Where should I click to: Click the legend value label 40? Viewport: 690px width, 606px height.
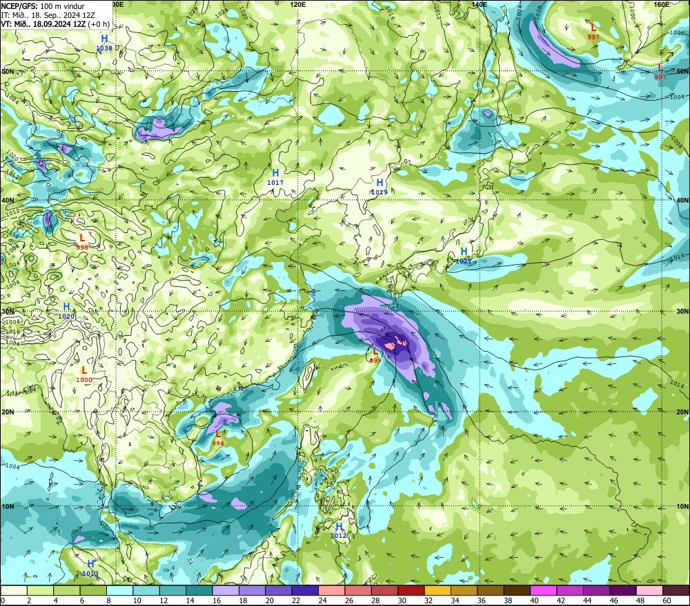535,600
